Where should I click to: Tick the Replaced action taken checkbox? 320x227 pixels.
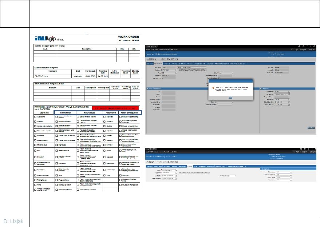point(104,117)
